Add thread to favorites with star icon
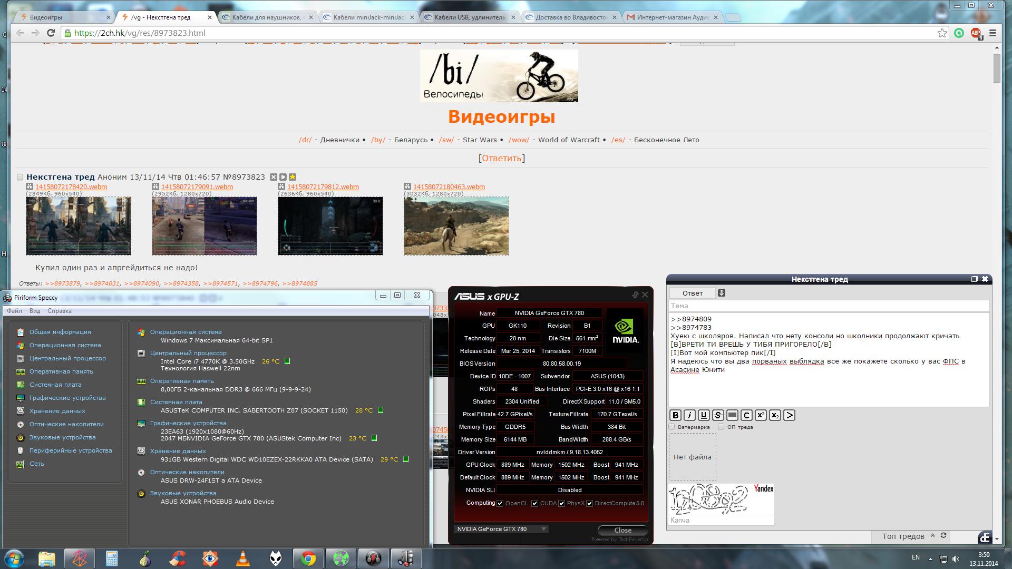Viewport: 1012px width, 569px height. click(x=293, y=177)
